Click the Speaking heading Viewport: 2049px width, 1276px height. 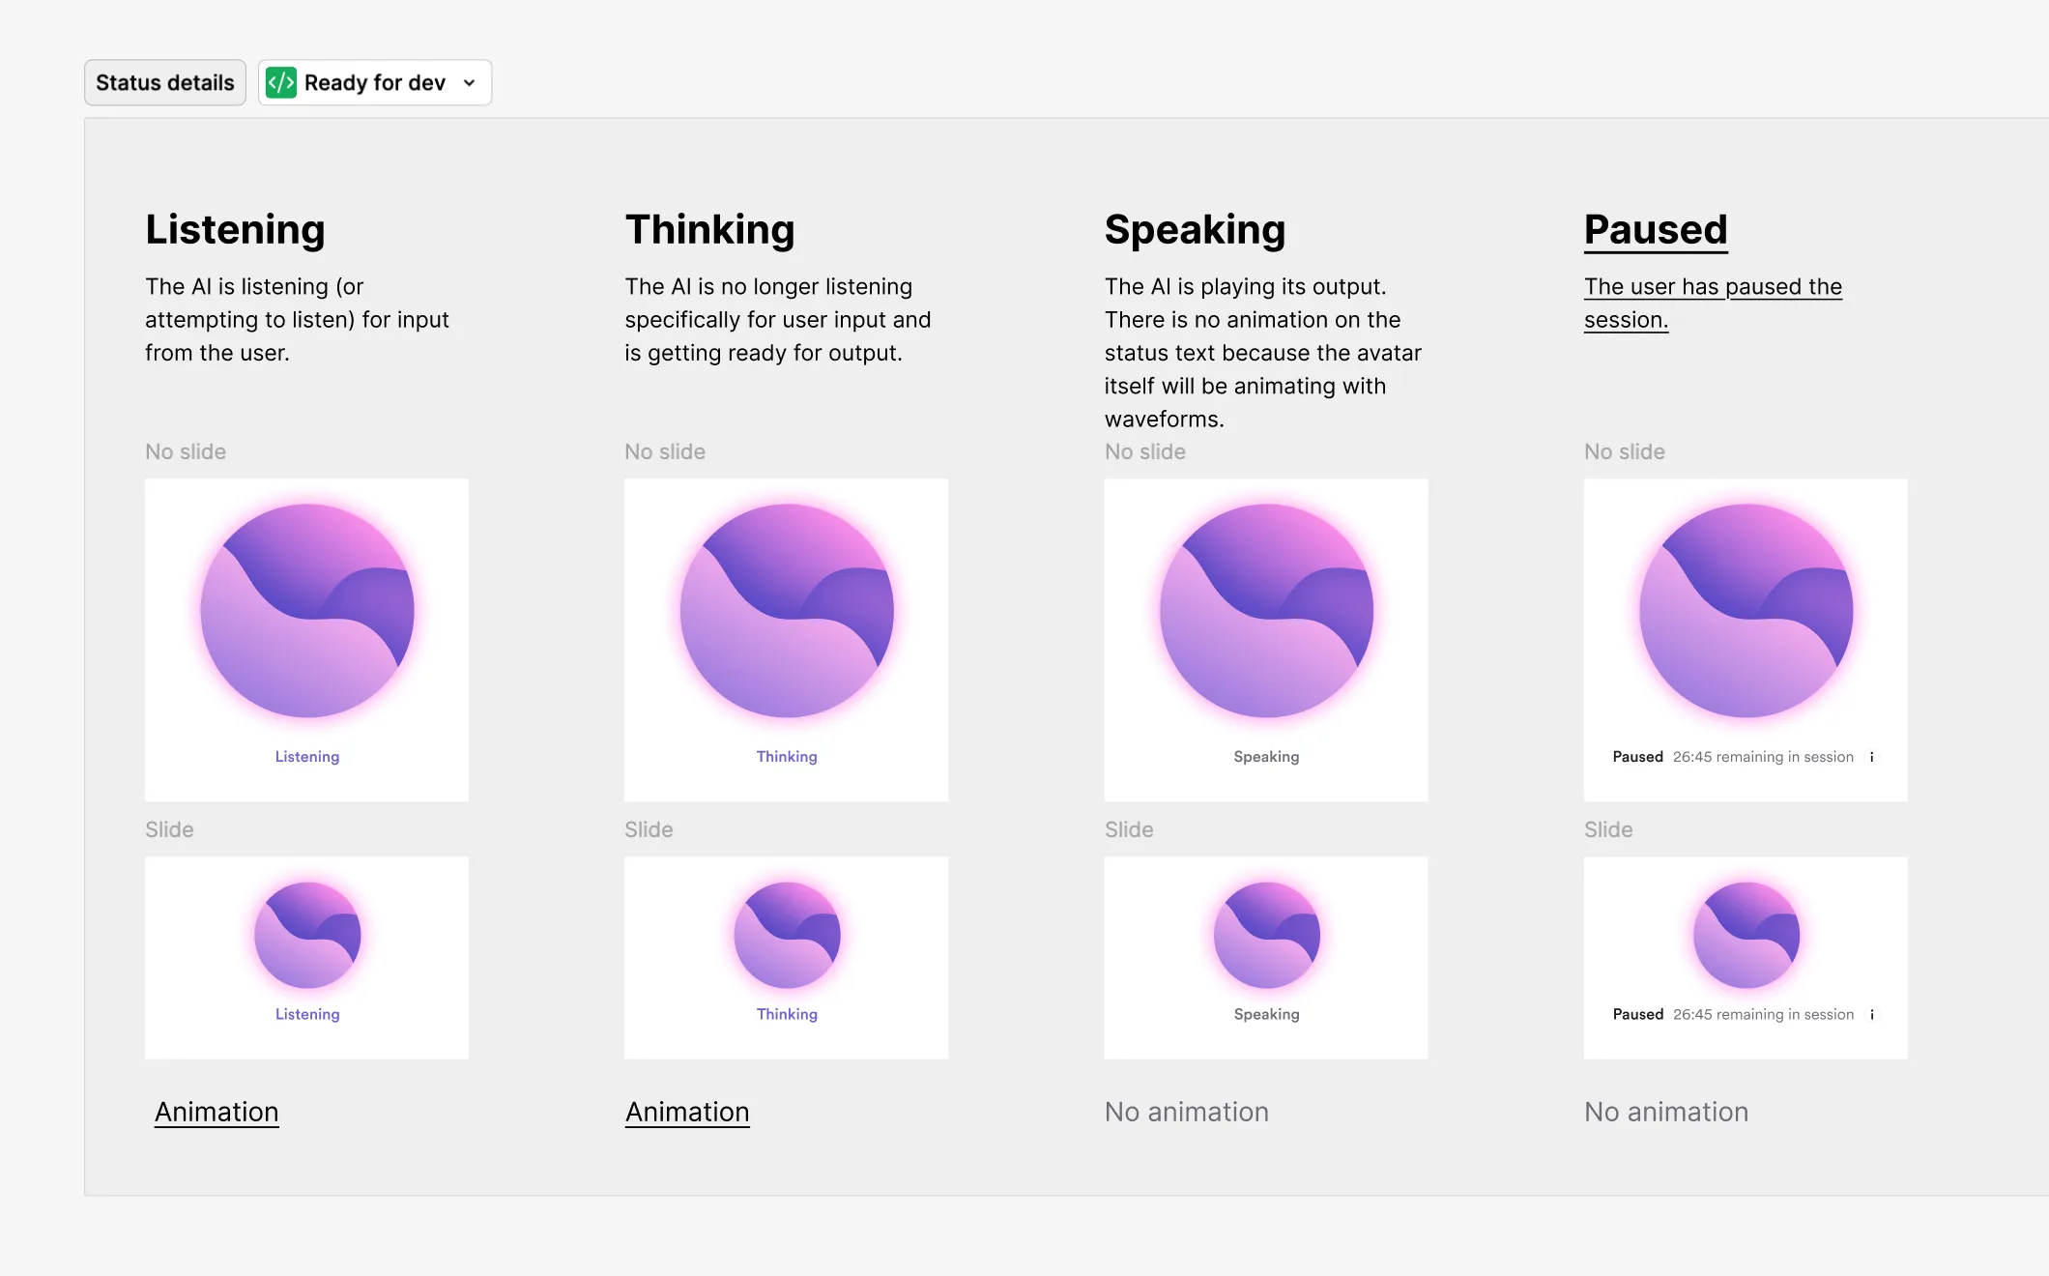point(1196,230)
